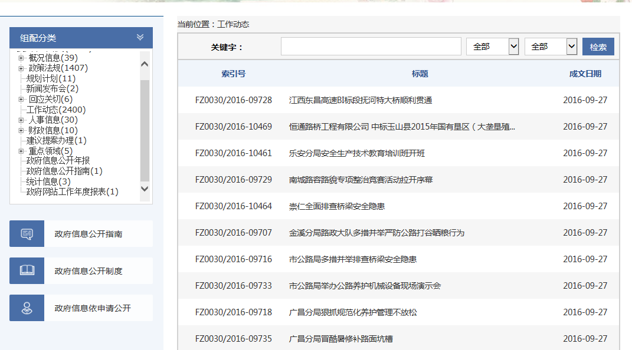The width and height of the screenshot is (632, 350).
Task: Click index number FZ0030/2016-09716
Action: coord(233,259)
